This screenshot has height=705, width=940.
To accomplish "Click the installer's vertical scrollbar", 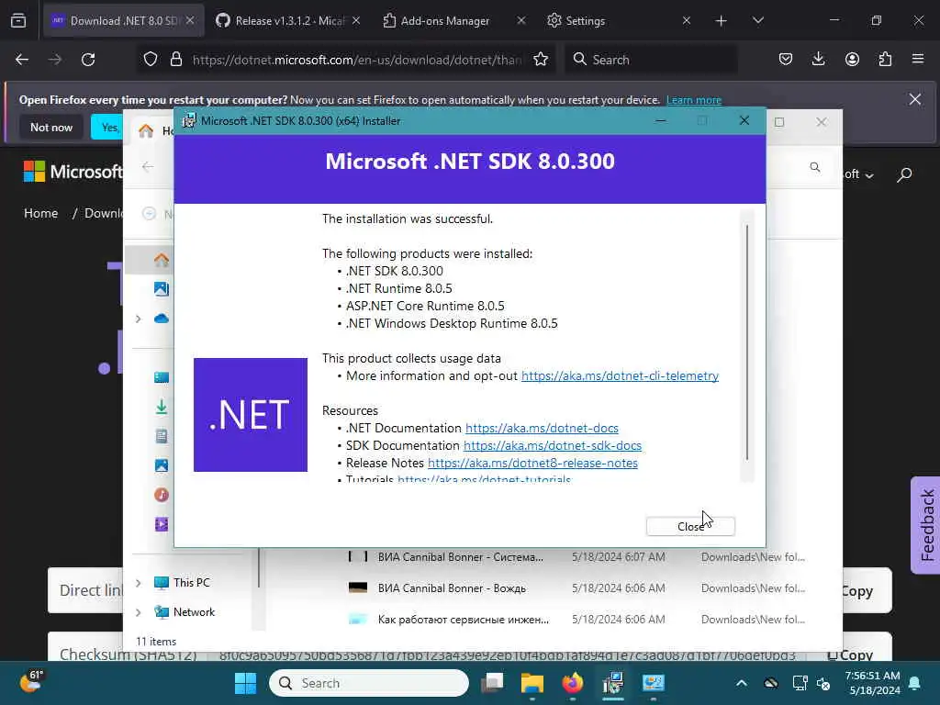I will tap(747, 342).
